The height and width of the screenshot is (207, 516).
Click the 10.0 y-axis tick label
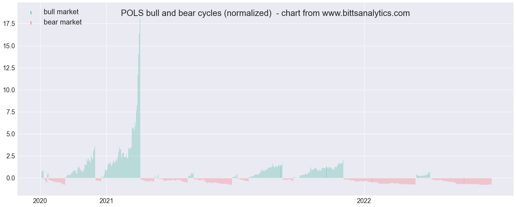click(x=8, y=90)
